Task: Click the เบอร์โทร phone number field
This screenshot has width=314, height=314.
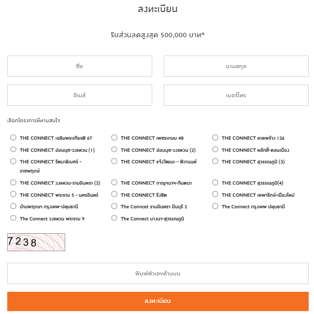Action: click(236, 95)
